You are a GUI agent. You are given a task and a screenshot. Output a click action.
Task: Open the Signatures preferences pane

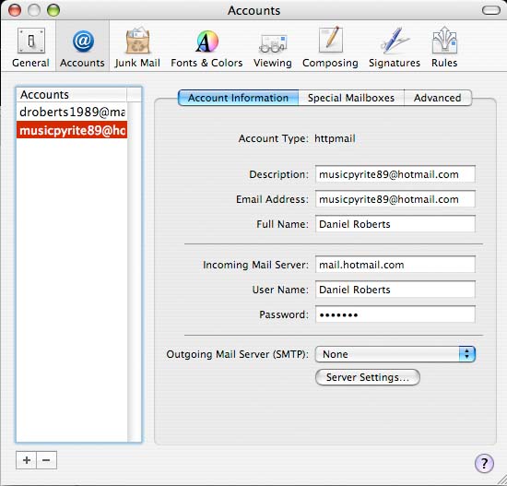click(x=395, y=47)
